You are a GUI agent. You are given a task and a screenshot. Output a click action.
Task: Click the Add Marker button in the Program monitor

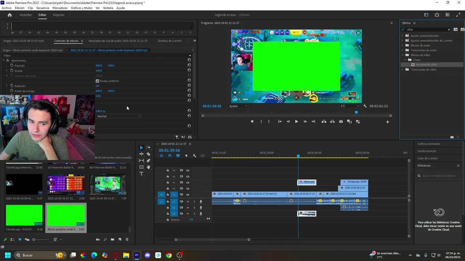[252, 121]
